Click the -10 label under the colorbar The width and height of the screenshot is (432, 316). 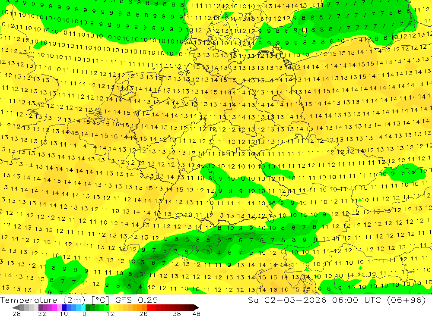point(61,313)
